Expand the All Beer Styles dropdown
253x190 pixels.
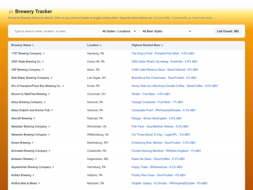click(x=165, y=31)
